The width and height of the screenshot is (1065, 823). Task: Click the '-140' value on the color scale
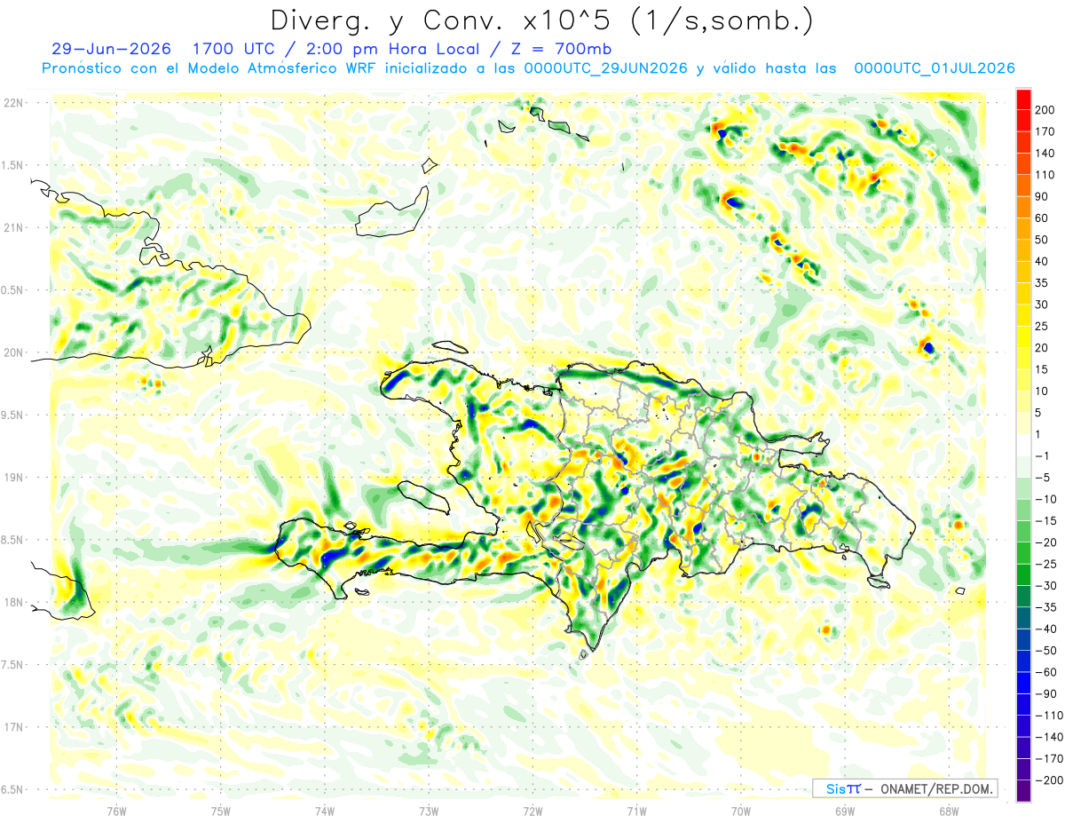point(1051,737)
